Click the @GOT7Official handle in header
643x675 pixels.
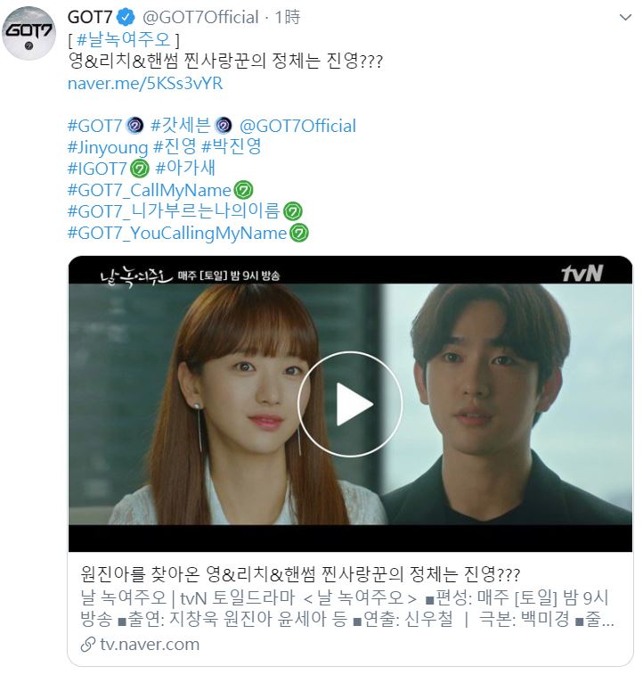click(x=200, y=17)
